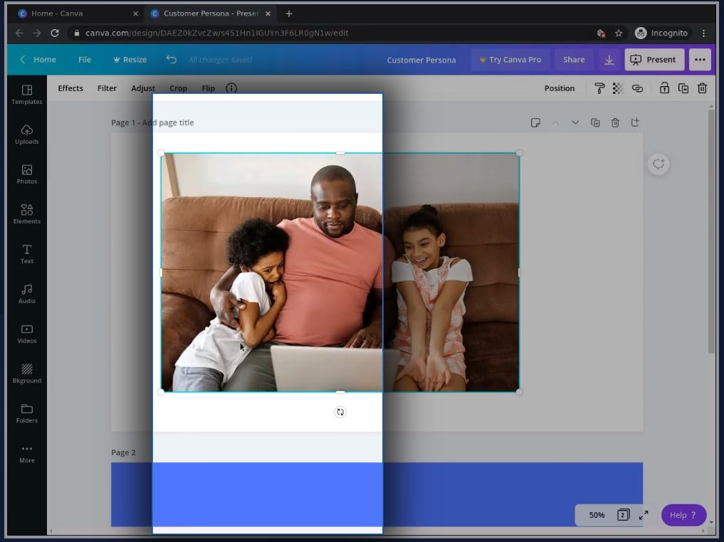Screen dimensions: 724x542
Task: Open the Filter option
Action: (107, 88)
